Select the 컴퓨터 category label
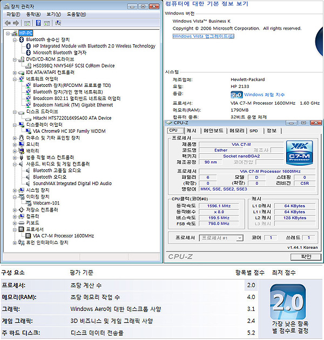 click(32, 216)
